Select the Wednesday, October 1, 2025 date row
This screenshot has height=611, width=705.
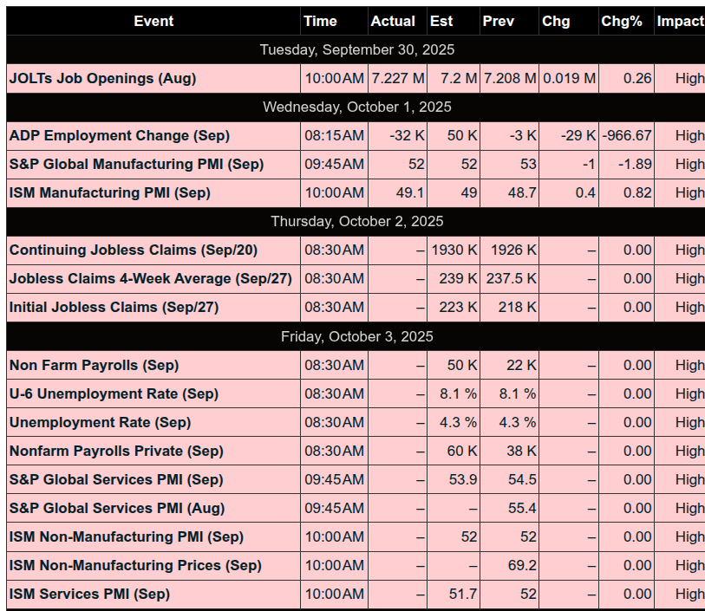357,107
